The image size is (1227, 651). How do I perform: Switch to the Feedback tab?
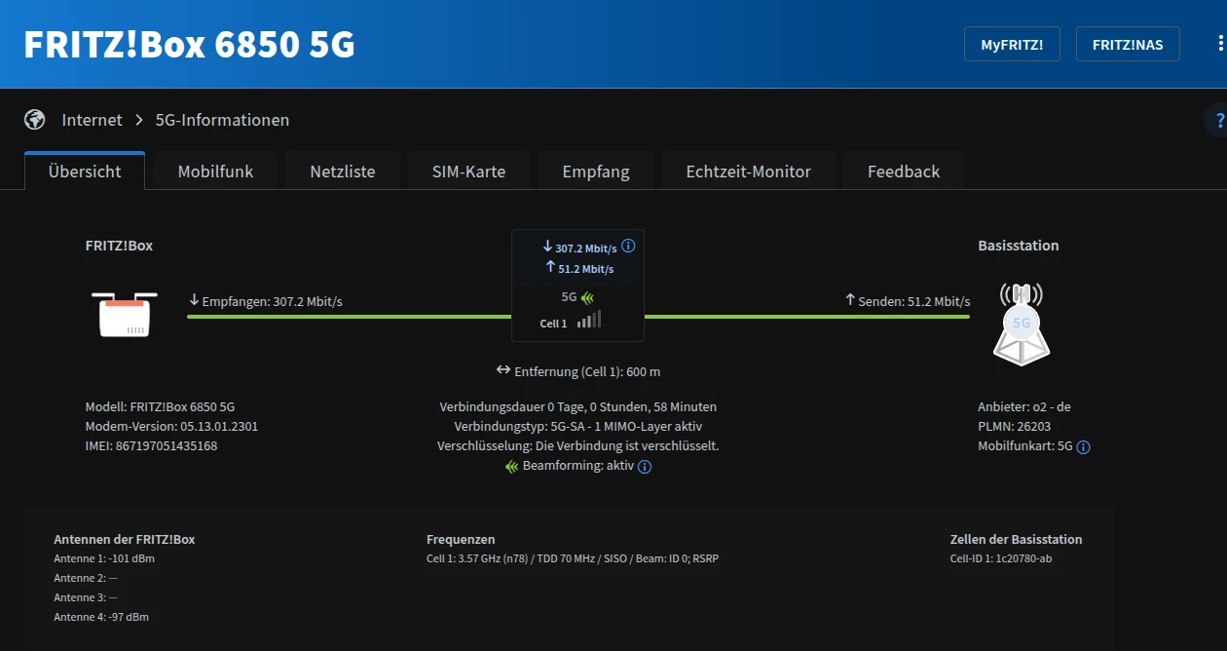(904, 172)
